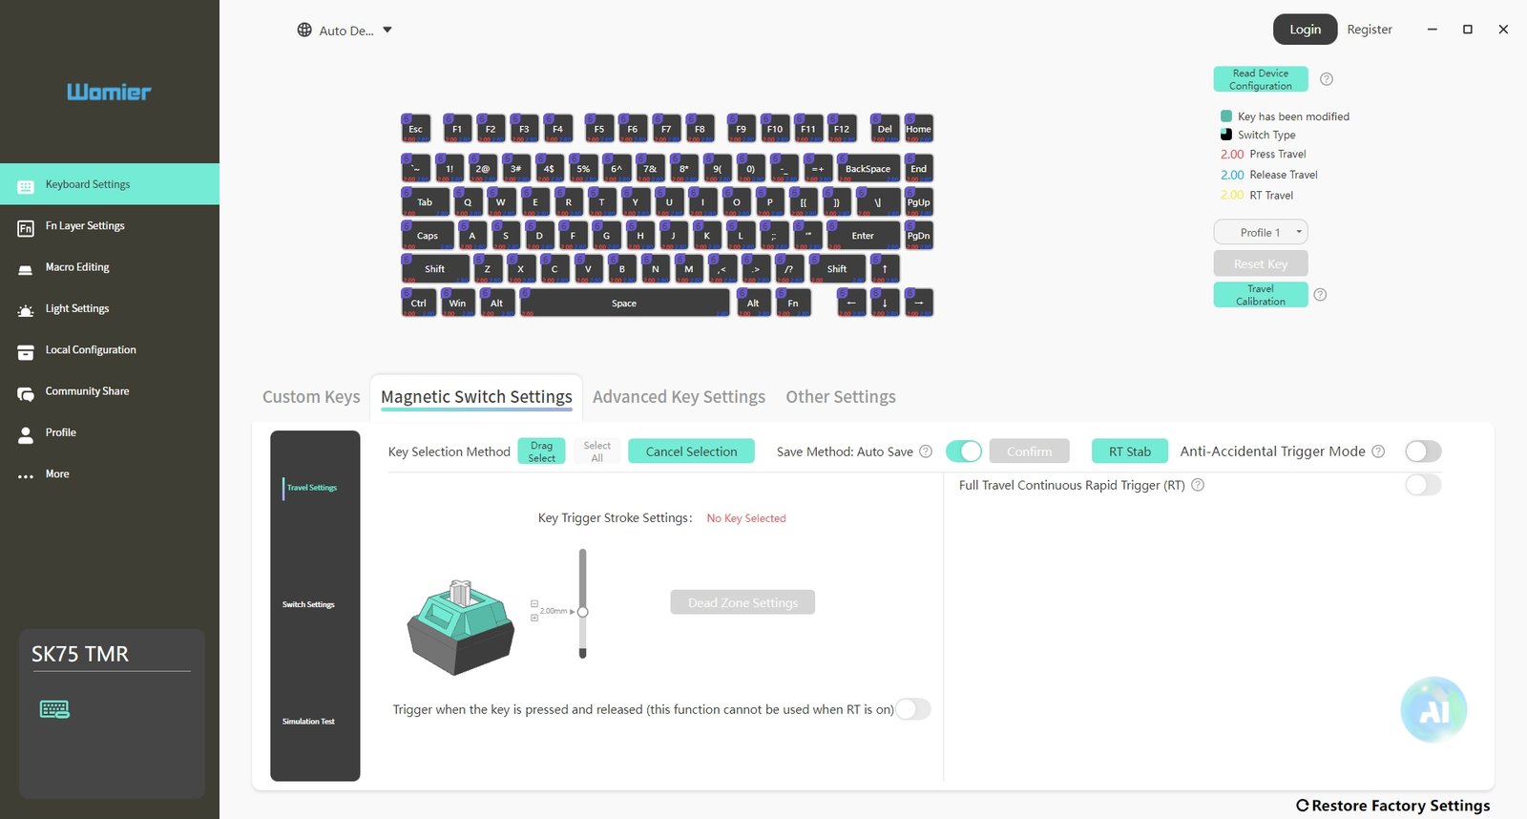Click the Community Share chat icon
This screenshot has width=1527, height=819.
(26, 393)
